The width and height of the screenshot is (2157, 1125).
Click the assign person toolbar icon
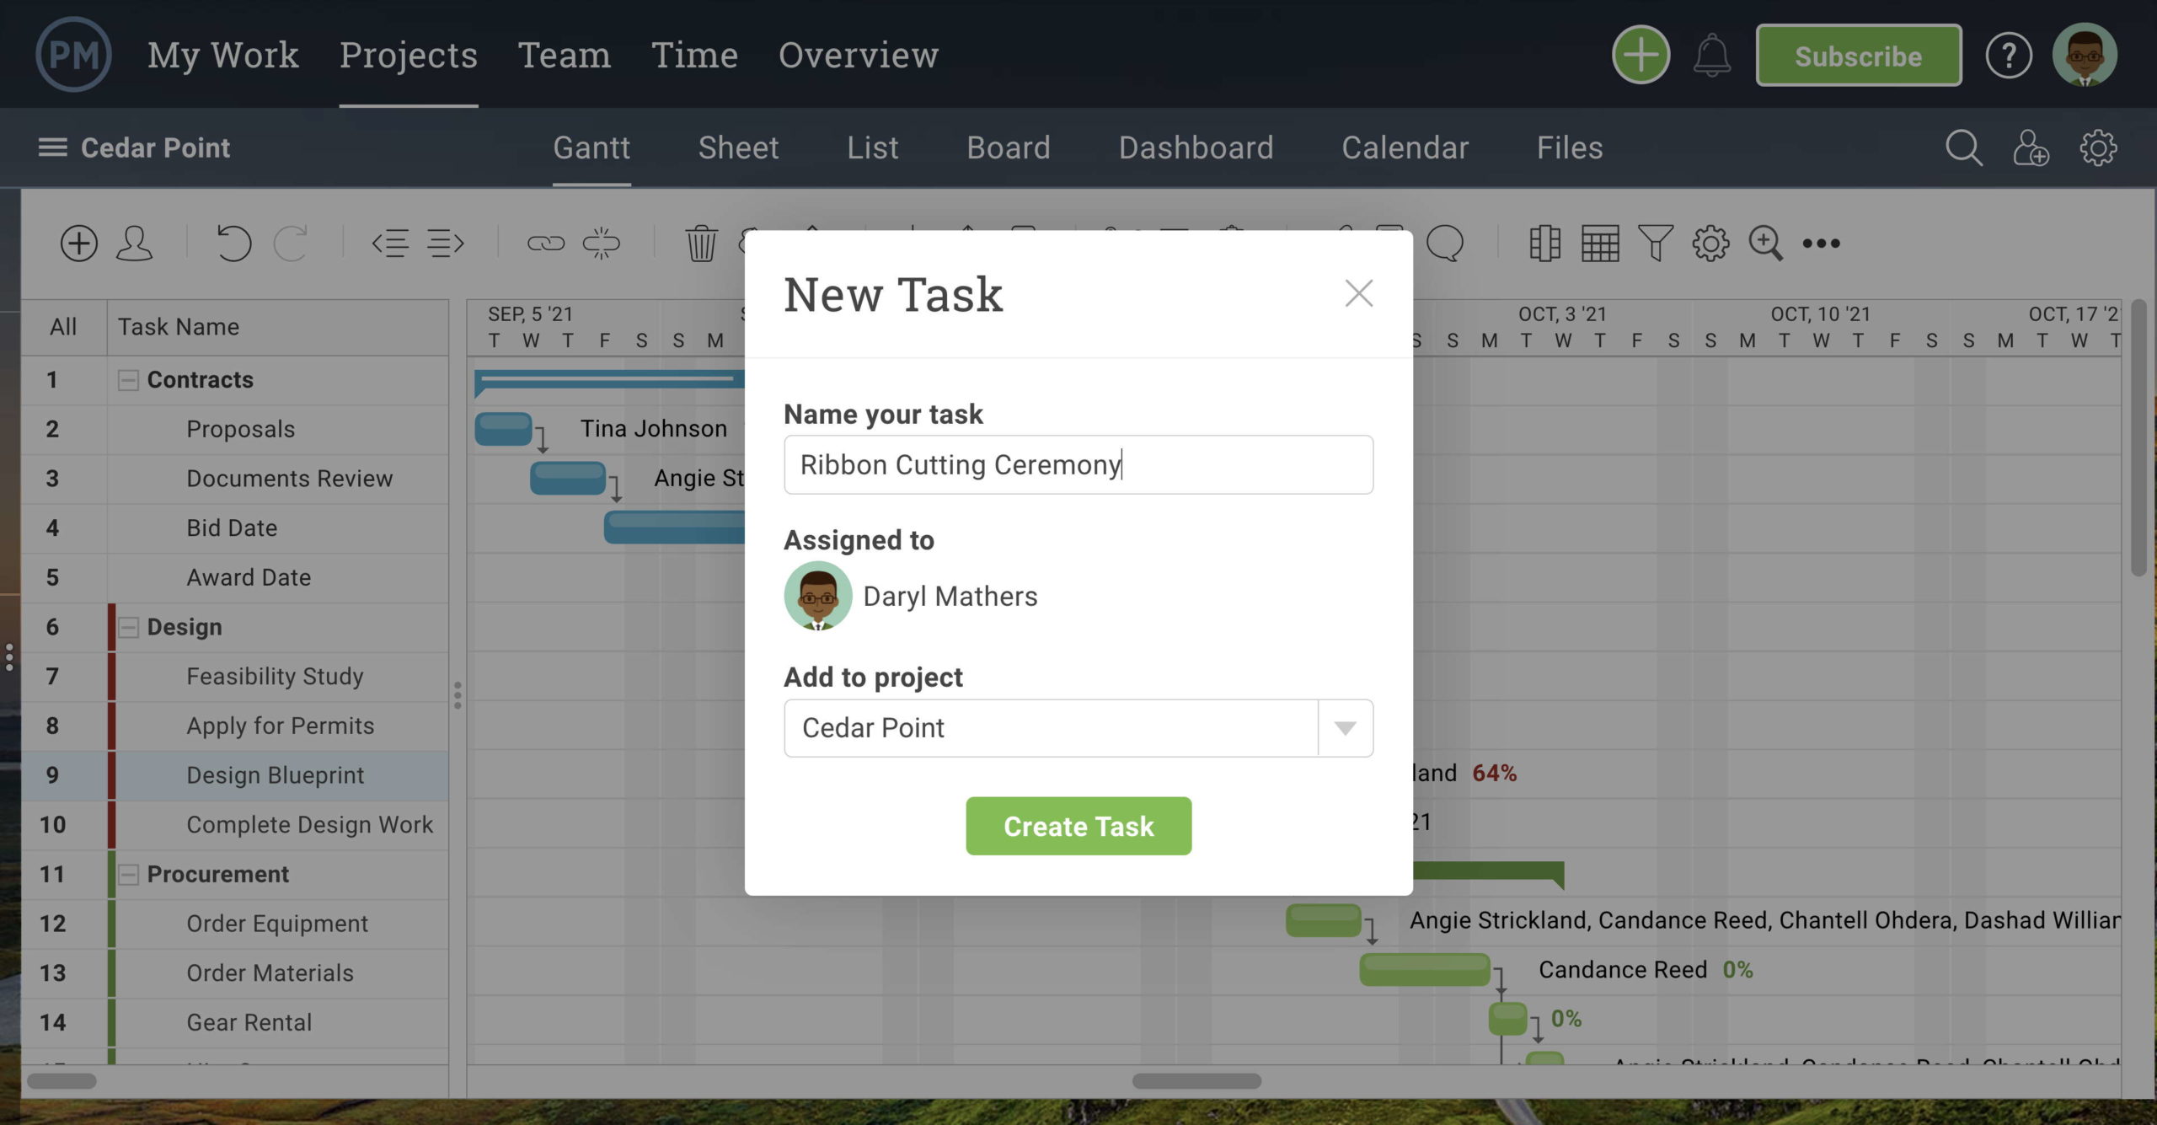click(134, 244)
